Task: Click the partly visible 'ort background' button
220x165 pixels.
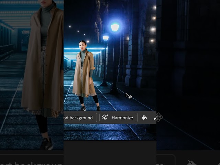Action: [80, 118]
